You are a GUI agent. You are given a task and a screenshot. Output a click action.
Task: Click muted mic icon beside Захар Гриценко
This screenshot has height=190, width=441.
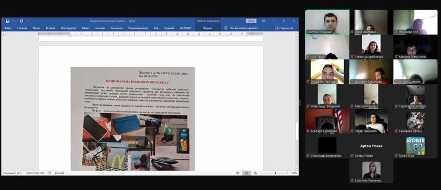(352, 131)
